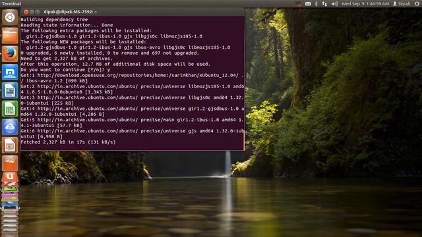Click "0 upgraded, 6 newly installed" line
The width and height of the screenshot is (422, 237).
110,53
